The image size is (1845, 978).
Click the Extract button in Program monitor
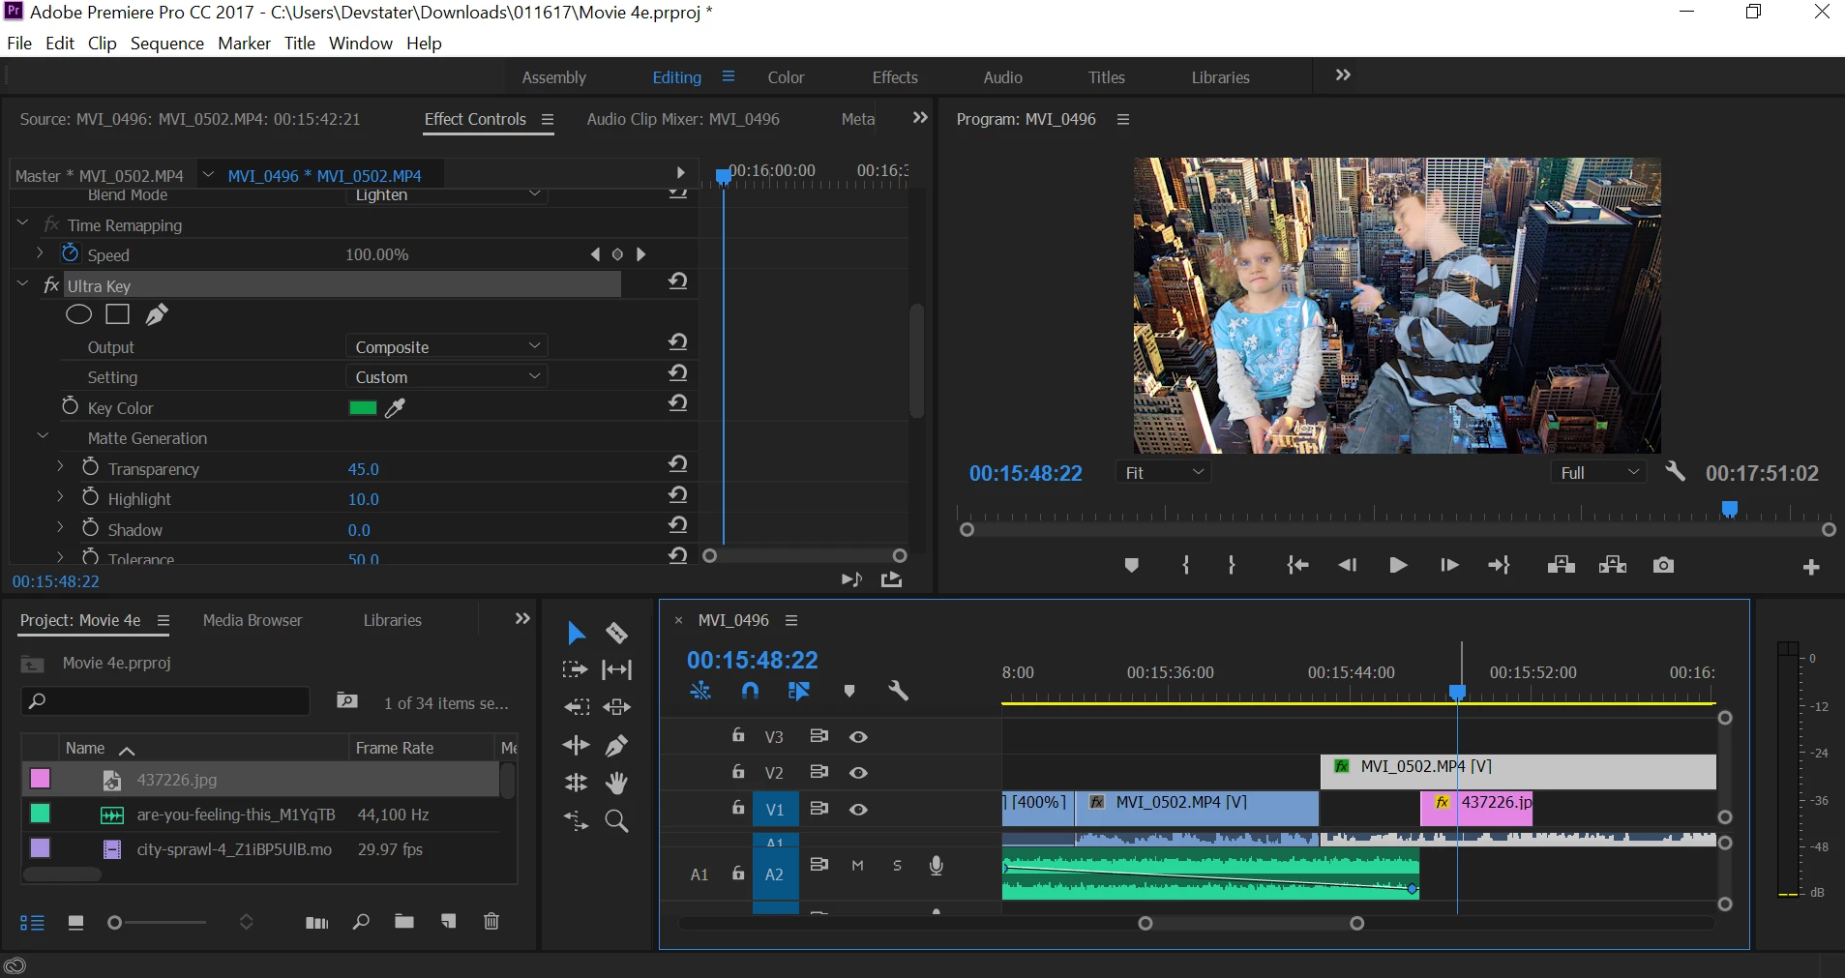click(1613, 565)
